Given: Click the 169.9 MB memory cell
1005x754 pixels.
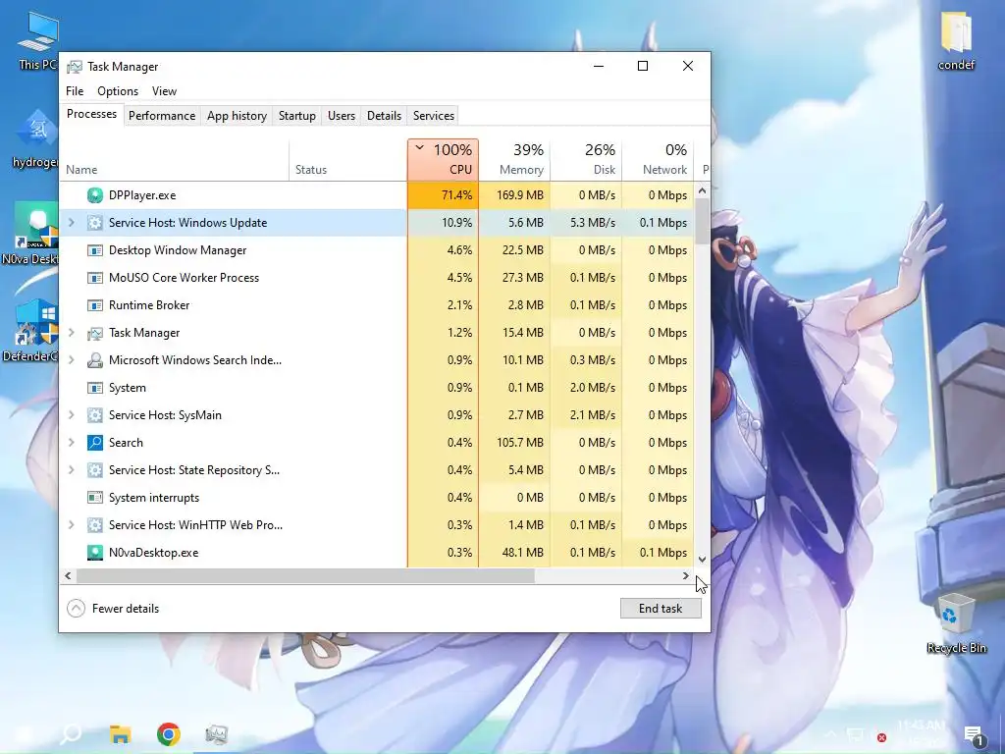Looking at the screenshot, I should [514, 195].
